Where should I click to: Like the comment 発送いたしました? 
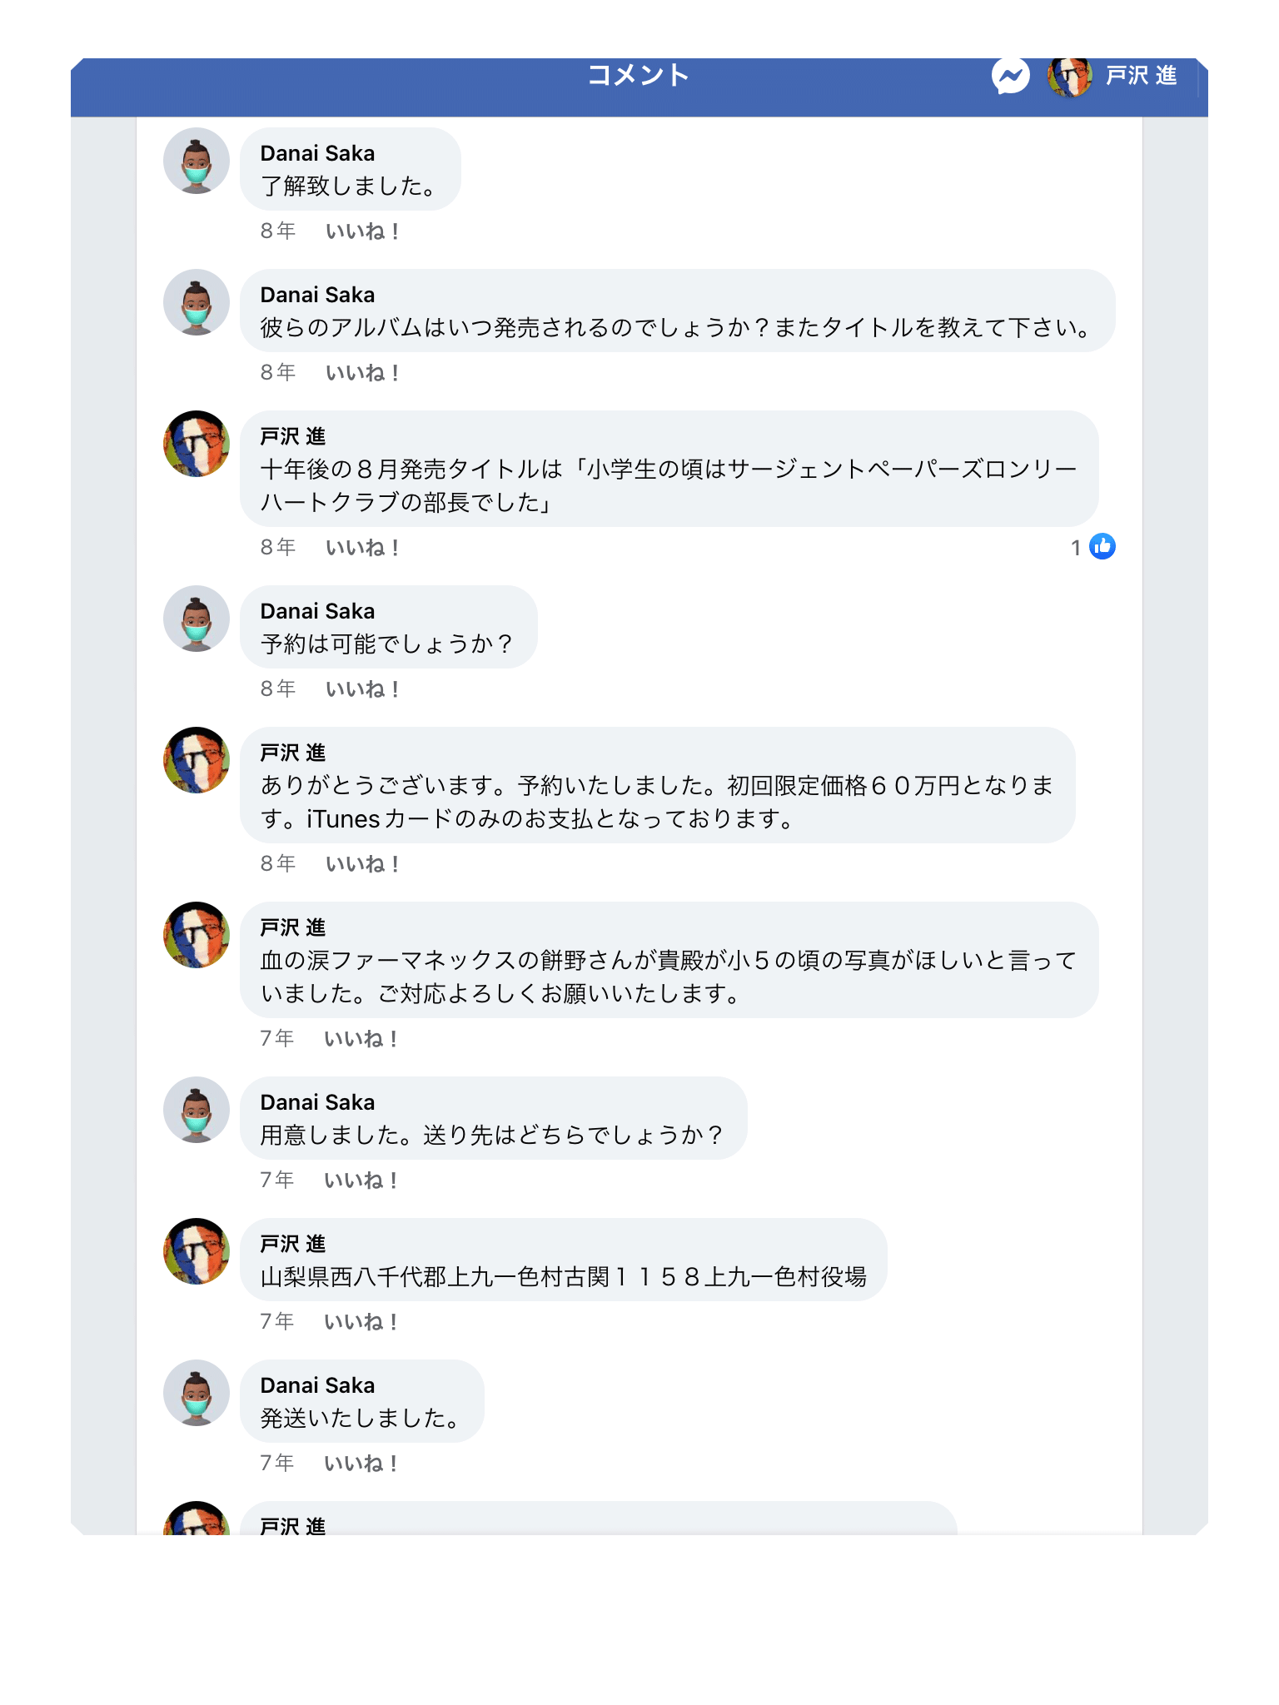point(361,1464)
